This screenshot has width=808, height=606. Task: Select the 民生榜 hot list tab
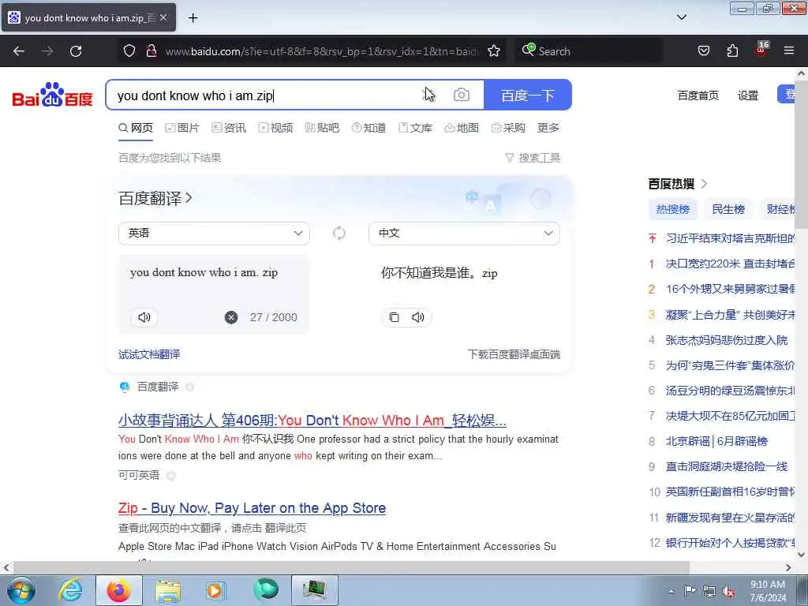pos(728,209)
